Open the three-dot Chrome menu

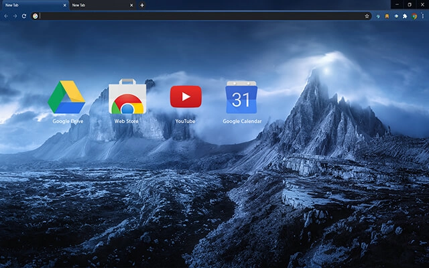(423, 16)
